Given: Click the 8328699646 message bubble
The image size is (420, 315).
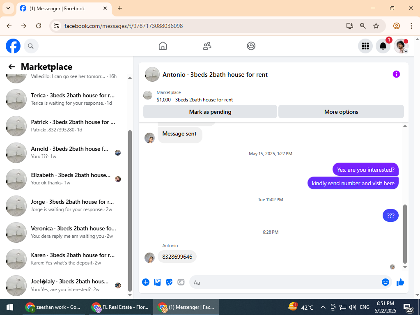Looking at the screenshot, I should 177,257.
